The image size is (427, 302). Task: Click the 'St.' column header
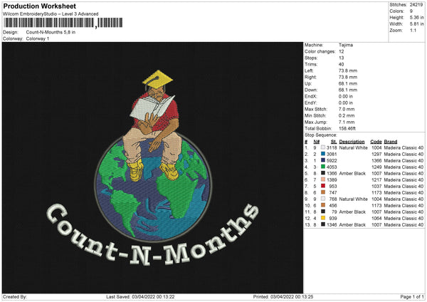coord(334,142)
